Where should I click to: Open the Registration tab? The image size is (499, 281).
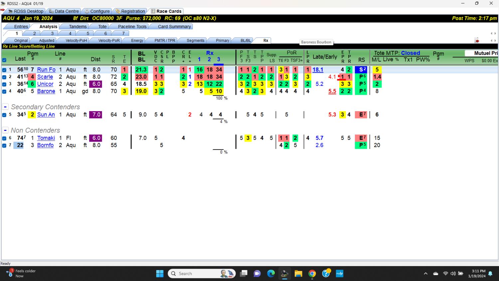point(130,11)
